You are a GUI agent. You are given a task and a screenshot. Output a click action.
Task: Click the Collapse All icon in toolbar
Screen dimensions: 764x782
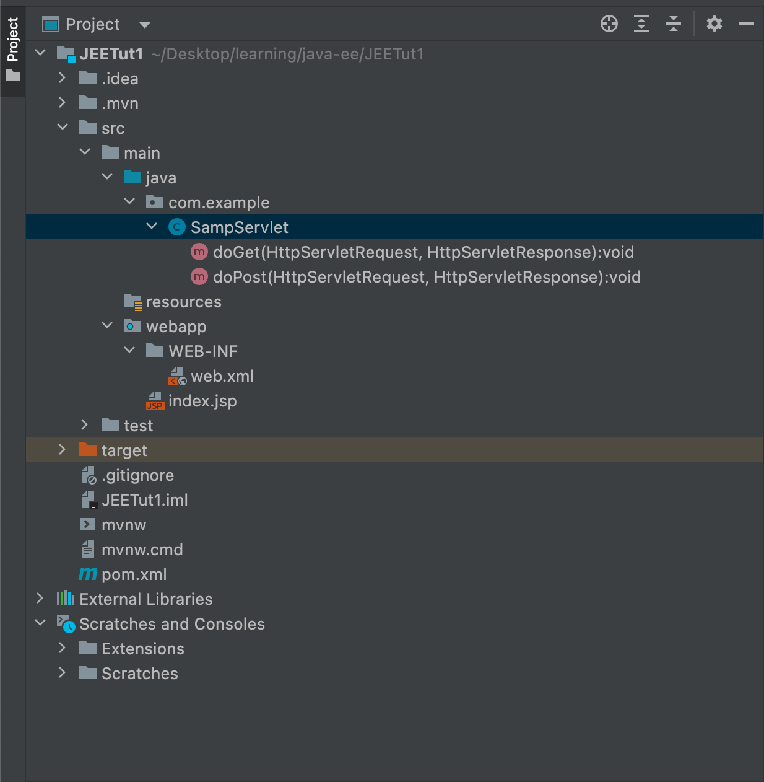(x=673, y=24)
